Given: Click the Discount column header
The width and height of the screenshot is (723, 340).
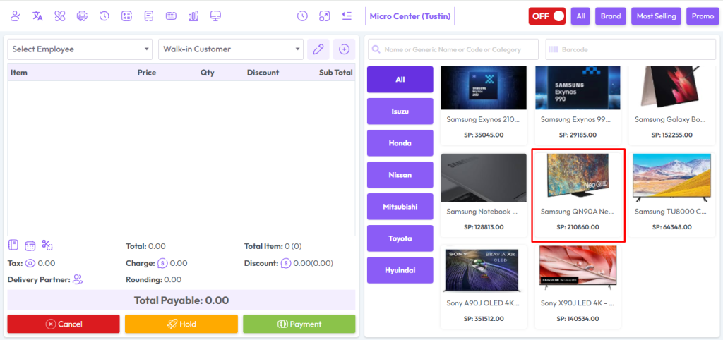Looking at the screenshot, I should point(263,73).
